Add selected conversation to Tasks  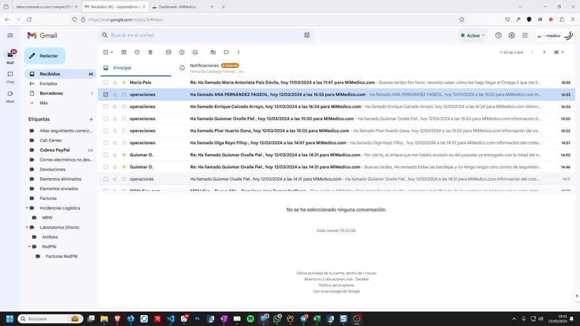pyautogui.click(x=195, y=53)
